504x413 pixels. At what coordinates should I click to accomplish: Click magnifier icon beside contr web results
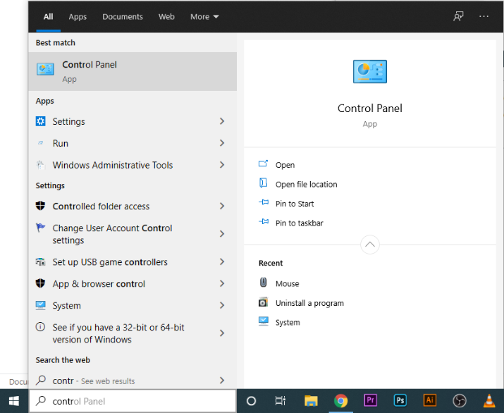pos(41,380)
